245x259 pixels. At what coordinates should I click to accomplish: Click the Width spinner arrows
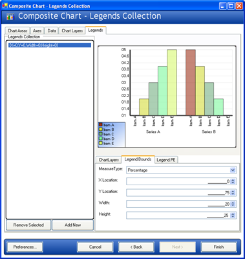click(x=233, y=204)
